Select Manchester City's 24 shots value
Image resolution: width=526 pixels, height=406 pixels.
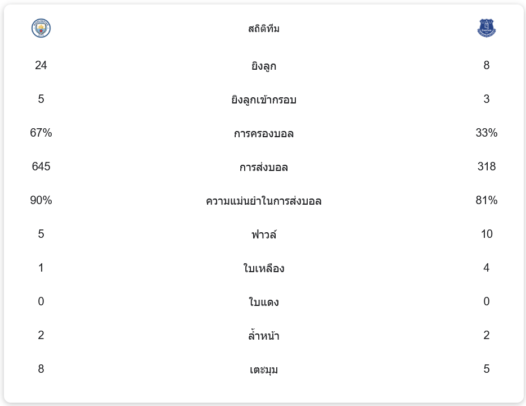[x=41, y=65]
